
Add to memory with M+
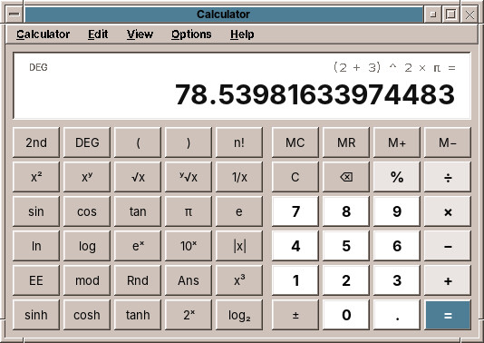397,142
